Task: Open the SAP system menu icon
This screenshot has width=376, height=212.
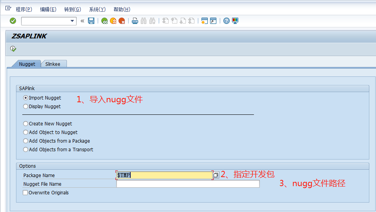Action: [x=8, y=9]
